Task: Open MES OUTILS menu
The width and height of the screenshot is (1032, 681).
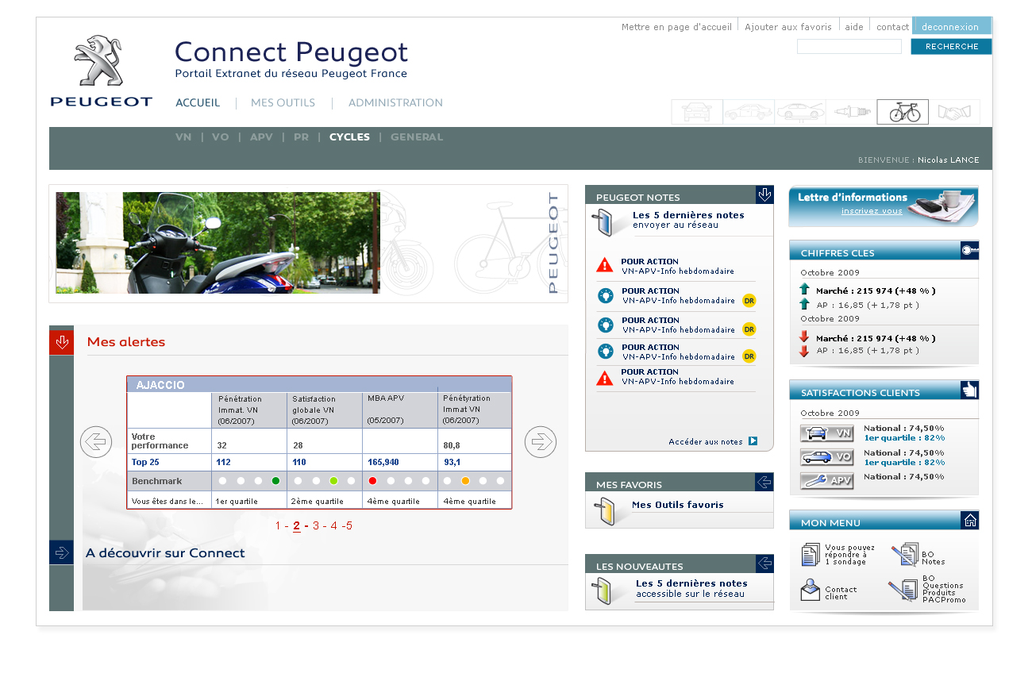Action: 283,103
